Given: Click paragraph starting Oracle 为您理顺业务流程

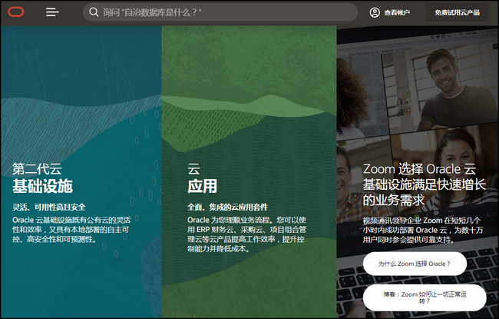Looking at the screenshot, I should pyautogui.click(x=246, y=234).
